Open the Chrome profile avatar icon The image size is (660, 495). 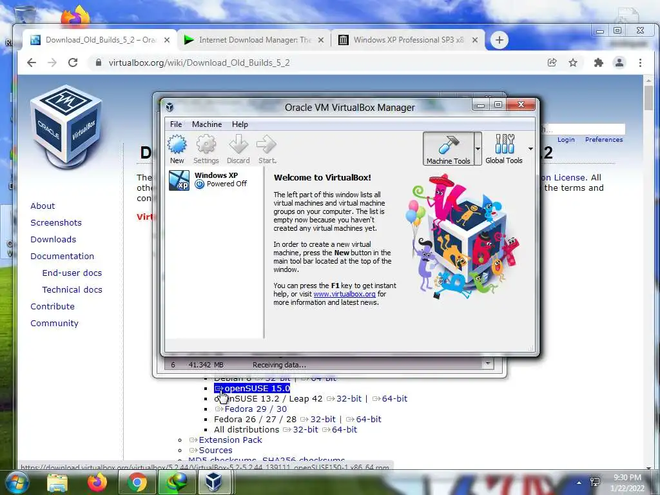(619, 63)
